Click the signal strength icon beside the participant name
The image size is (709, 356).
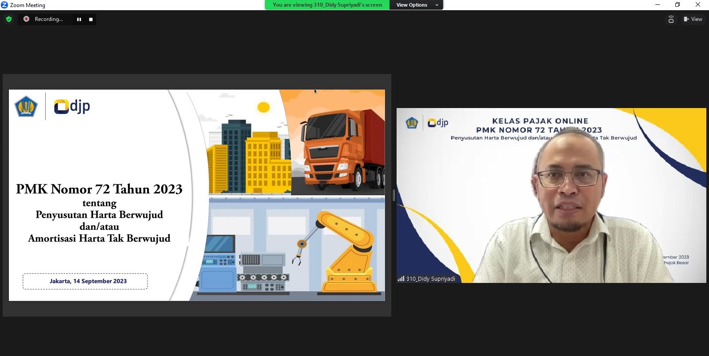click(x=401, y=279)
